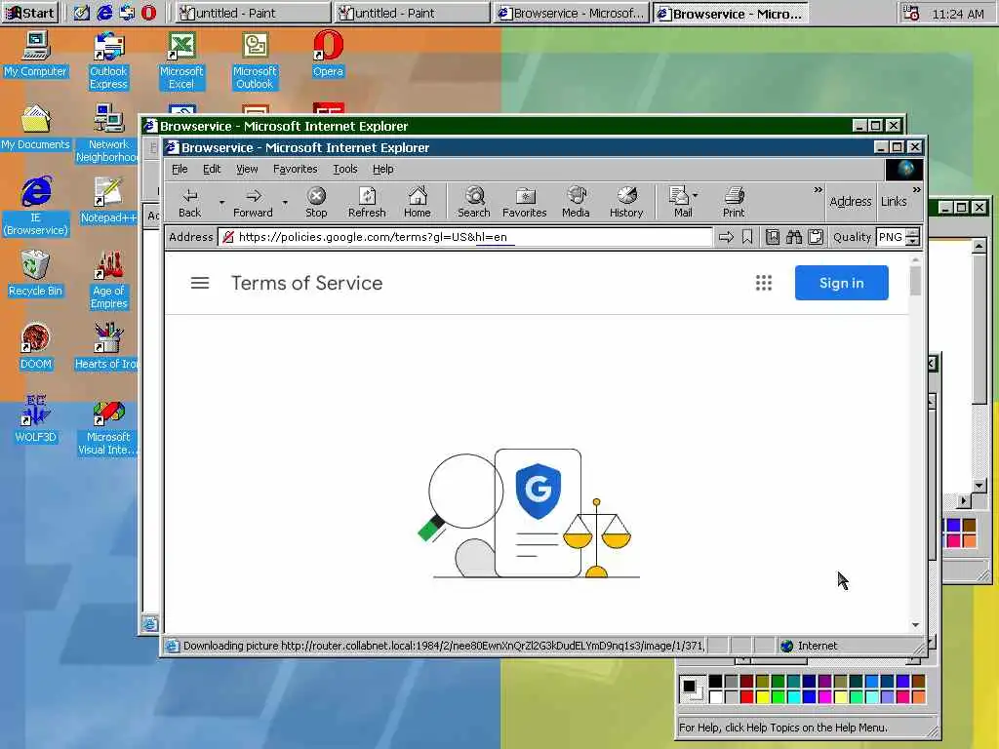
Task: Select the Notepad++ desktop shortcut
Action: (x=108, y=201)
